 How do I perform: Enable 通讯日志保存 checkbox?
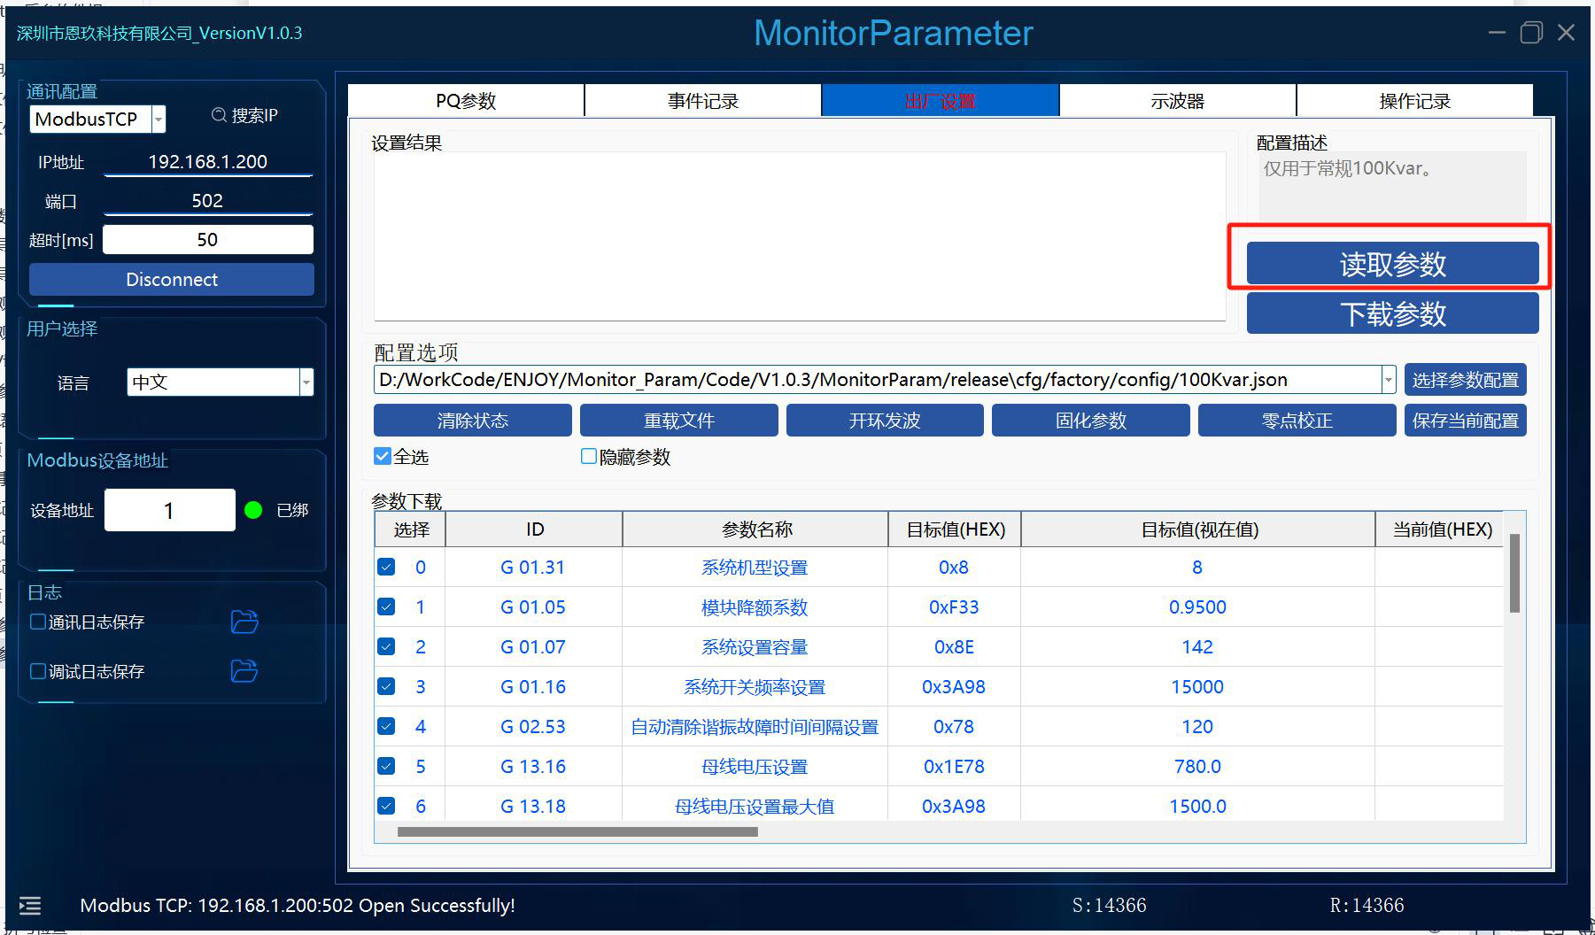[x=38, y=622]
